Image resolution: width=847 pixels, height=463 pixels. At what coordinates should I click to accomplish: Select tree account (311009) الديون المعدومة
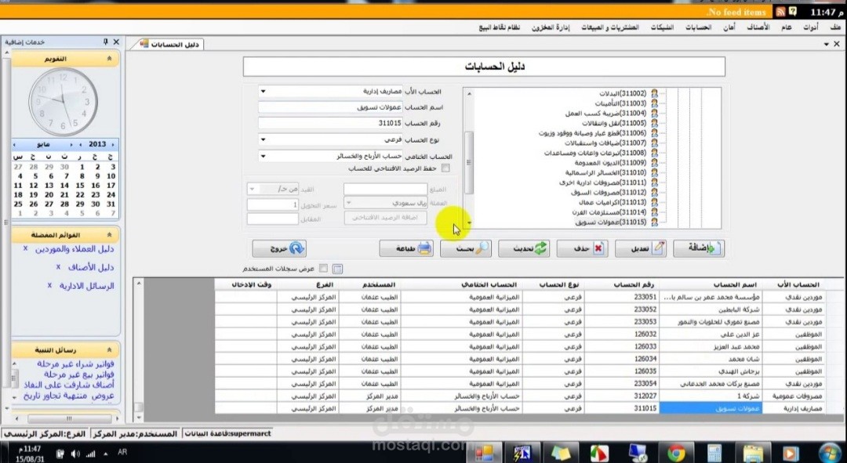pyautogui.click(x=610, y=162)
